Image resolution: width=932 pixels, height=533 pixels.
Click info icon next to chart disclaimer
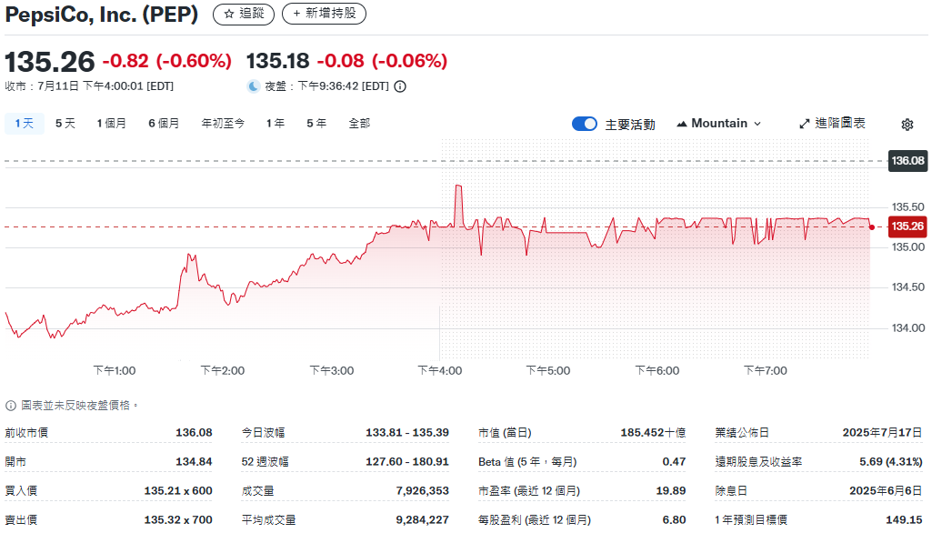point(11,406)
